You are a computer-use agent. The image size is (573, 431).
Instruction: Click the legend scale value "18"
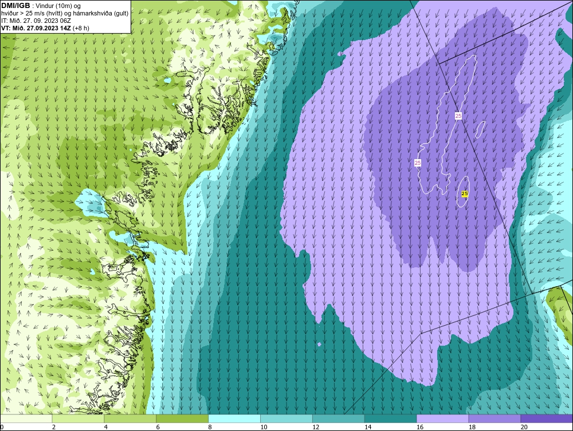pyautogui.click(x=472, y=427)
